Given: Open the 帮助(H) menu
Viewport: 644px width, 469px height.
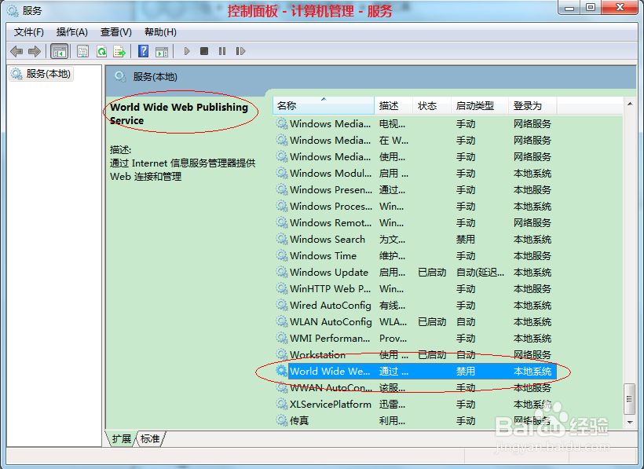Looking at the screenshot, I should point(160,32).
